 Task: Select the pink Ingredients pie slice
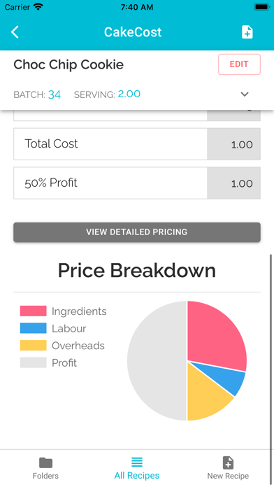[x=214, y=334]
